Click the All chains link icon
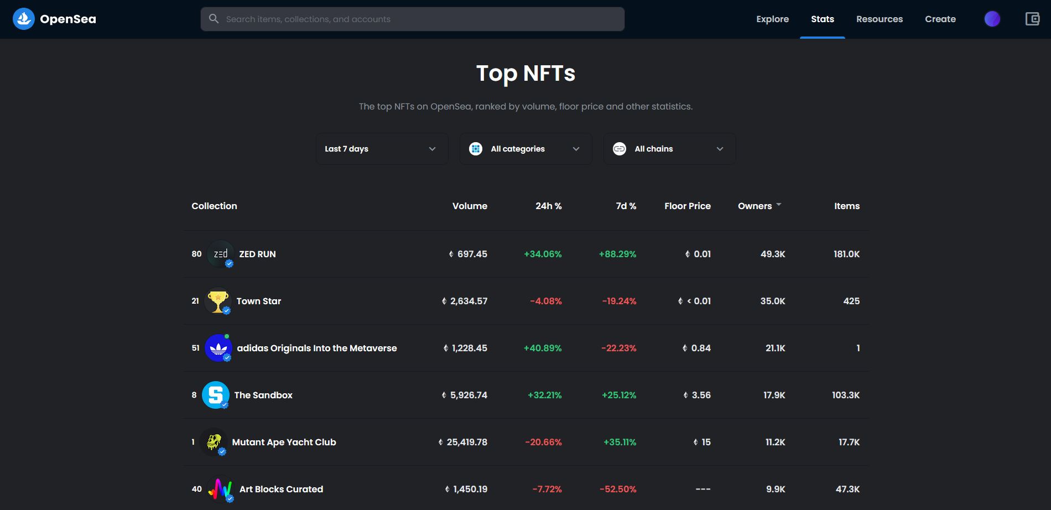Viewport: 1051px width, 510px height. coord(620,149)
